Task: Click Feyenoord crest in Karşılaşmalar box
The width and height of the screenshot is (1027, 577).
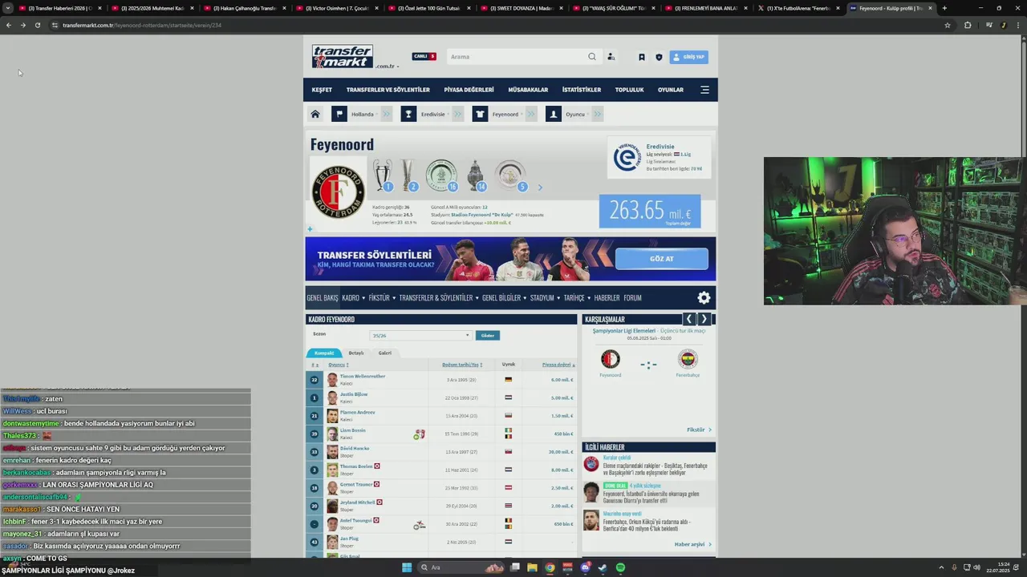Action: tap(611, 359)
